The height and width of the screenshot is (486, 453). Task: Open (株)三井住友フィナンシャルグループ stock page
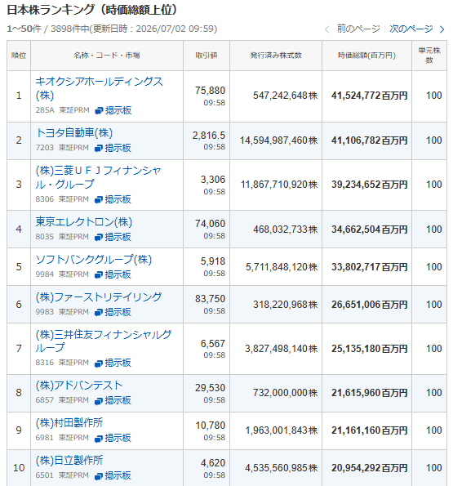pos(104,341)
